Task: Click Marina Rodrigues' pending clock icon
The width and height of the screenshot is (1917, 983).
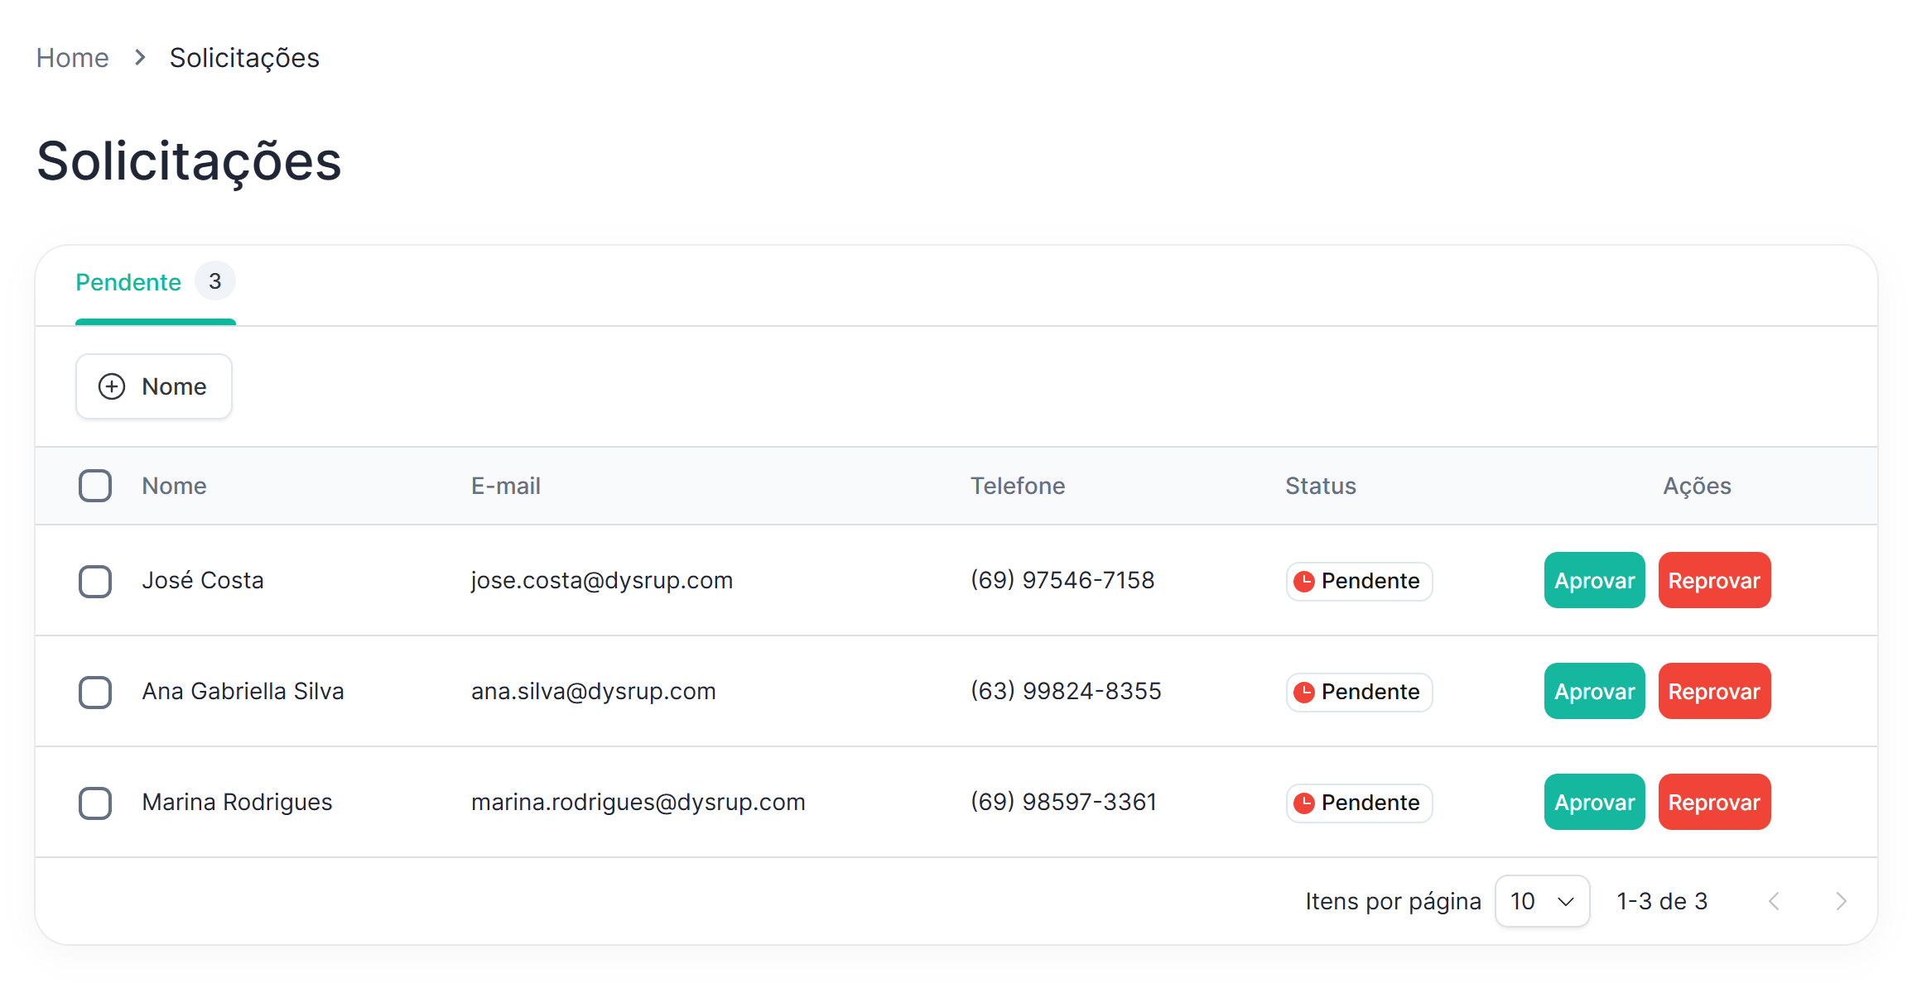Action: [x=1304, y=803]
